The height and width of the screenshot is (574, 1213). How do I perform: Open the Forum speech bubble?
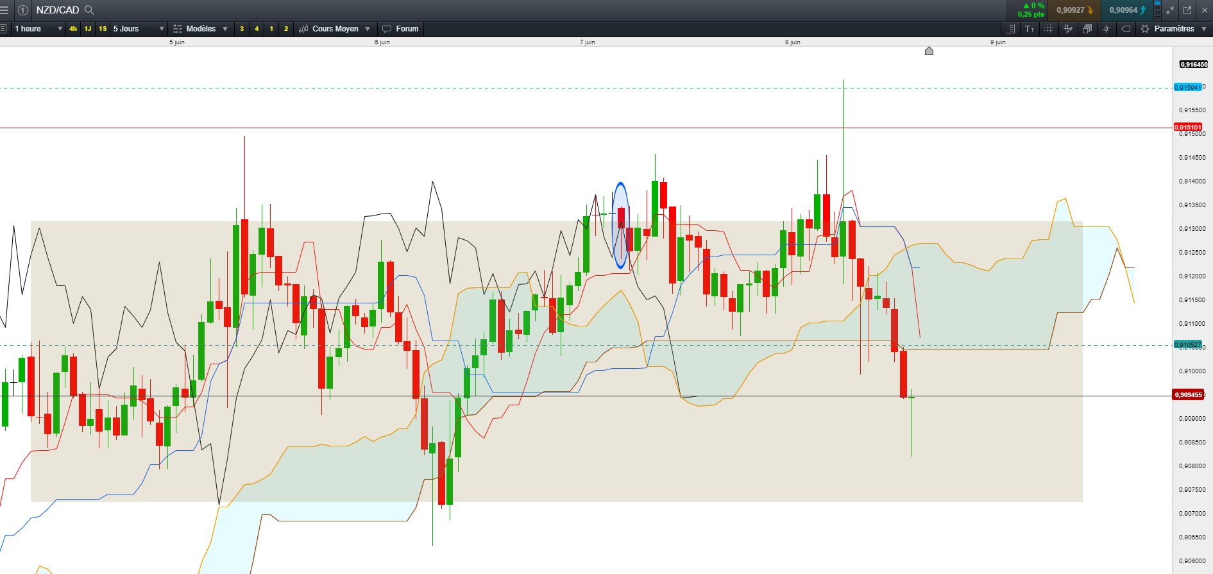pyautogui.click(x=387, y=29)
